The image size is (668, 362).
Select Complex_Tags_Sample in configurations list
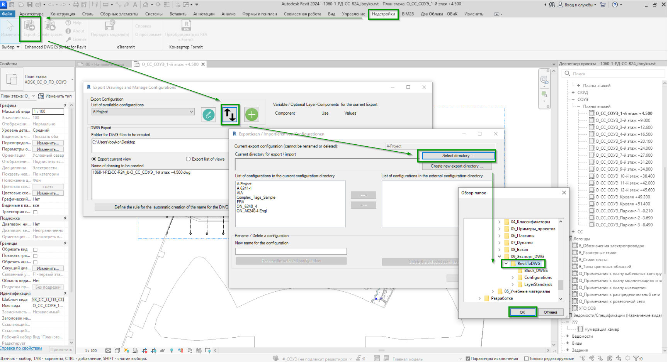pyautogui.click(x=256, y=197)
